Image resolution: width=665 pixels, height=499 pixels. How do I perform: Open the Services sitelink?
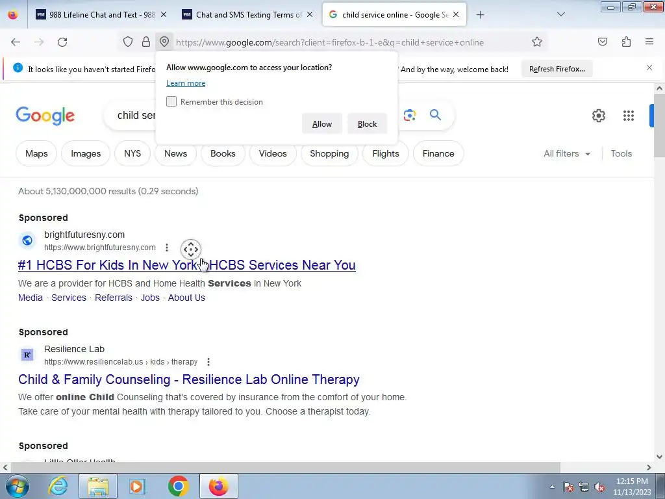[69, 298]
